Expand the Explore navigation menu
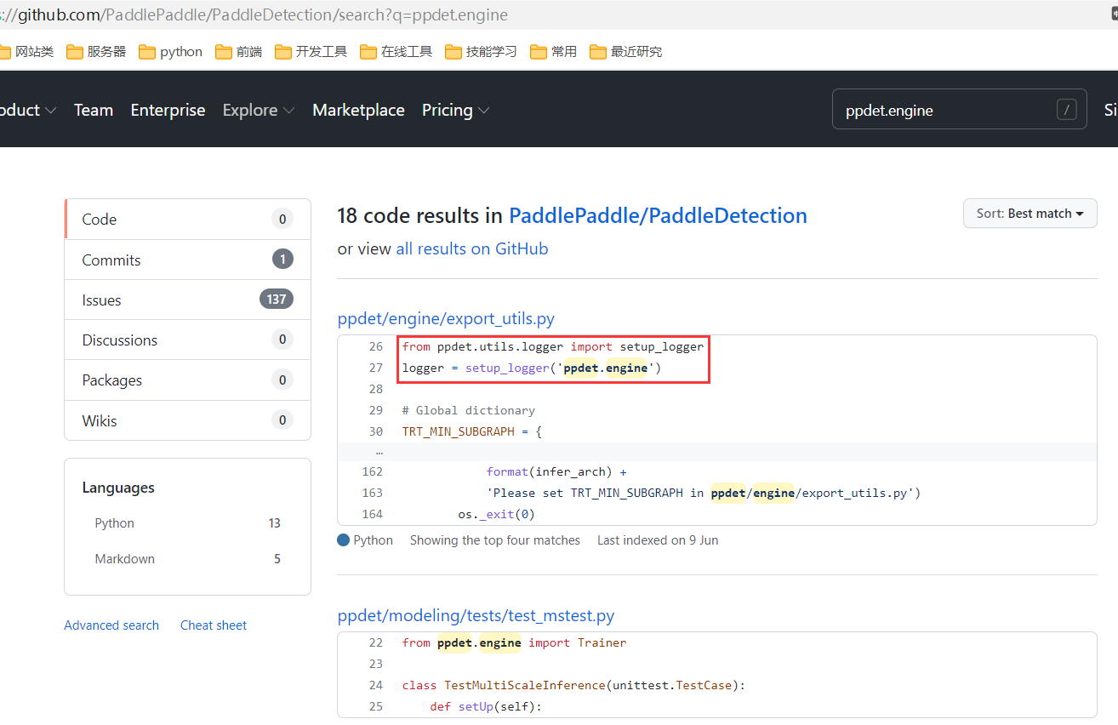1118x725 pixels. (258, 110)
